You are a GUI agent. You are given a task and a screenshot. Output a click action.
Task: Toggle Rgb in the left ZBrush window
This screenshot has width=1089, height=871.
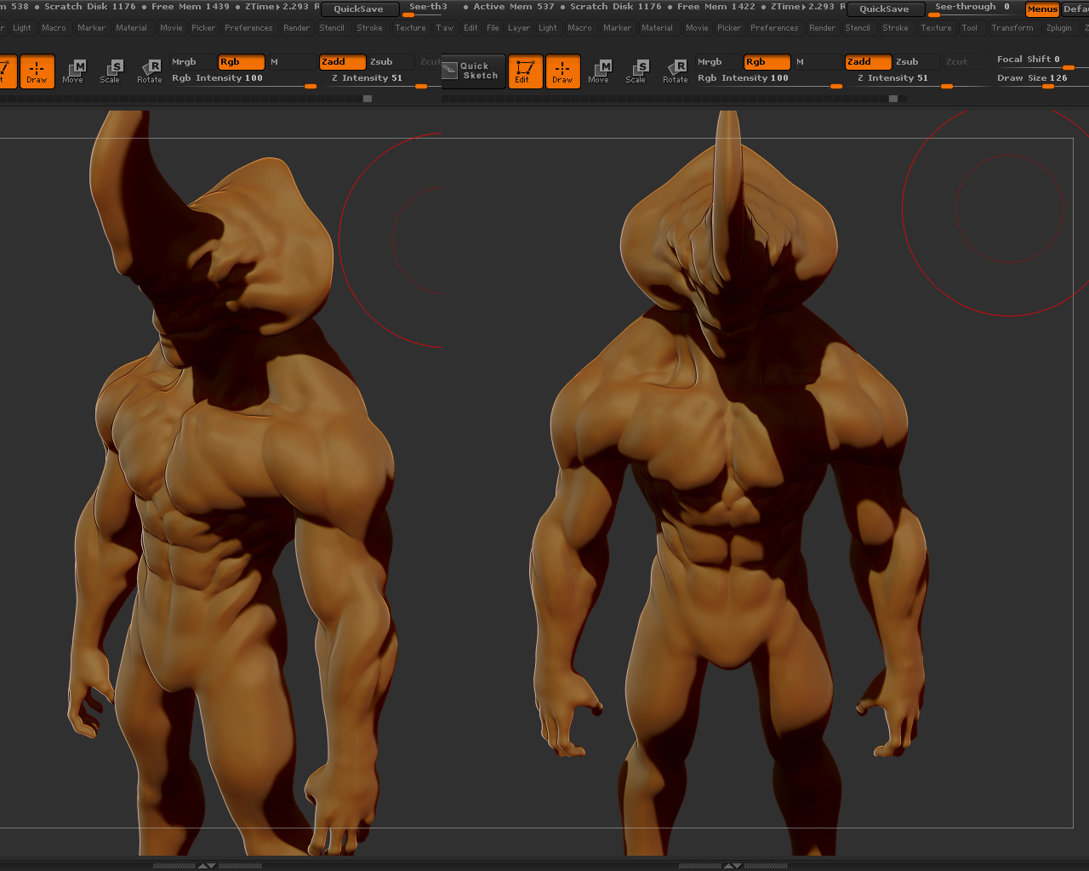click(x=242, y=62)
